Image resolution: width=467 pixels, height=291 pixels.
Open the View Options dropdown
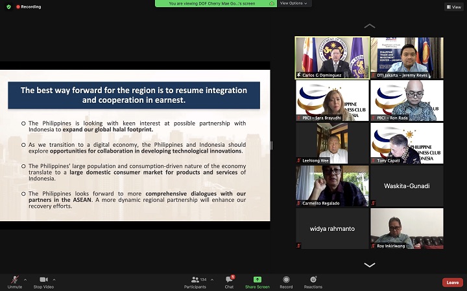294,3
